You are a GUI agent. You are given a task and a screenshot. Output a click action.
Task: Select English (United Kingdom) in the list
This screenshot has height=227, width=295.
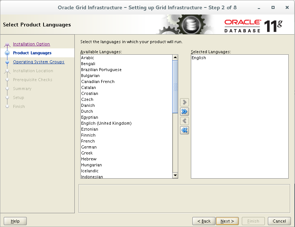[x=126, y=123]
